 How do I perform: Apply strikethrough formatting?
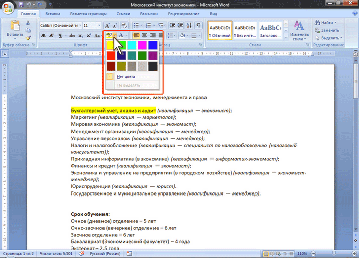tap(72, 36)
